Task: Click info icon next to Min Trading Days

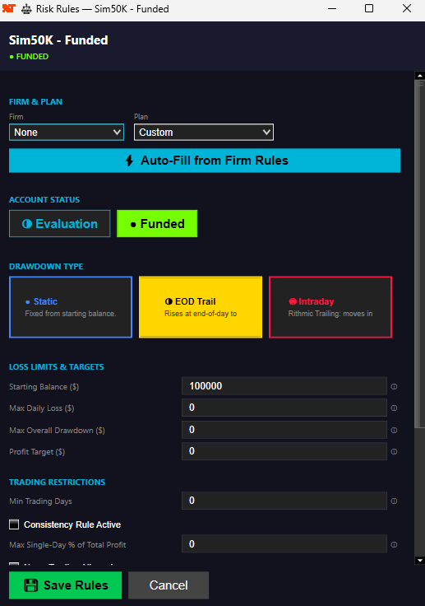Action: pyautogui.click(x=394, y=501)
